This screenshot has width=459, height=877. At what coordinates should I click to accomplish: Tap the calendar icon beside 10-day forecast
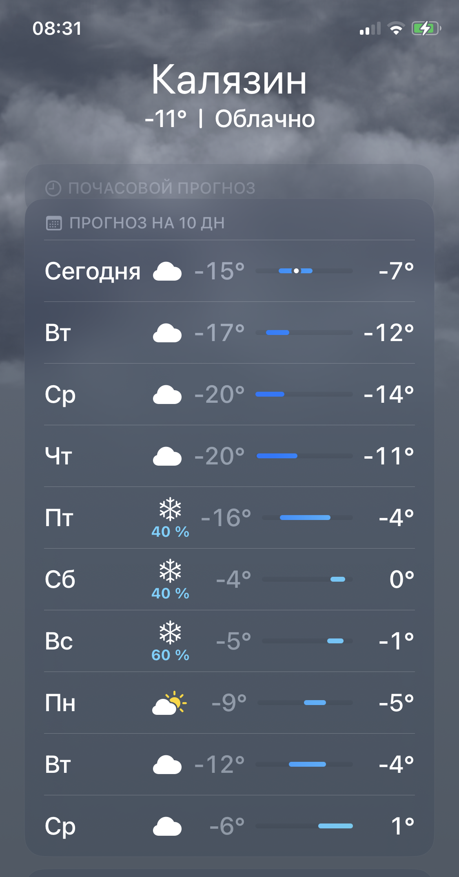tap(54, 223)
